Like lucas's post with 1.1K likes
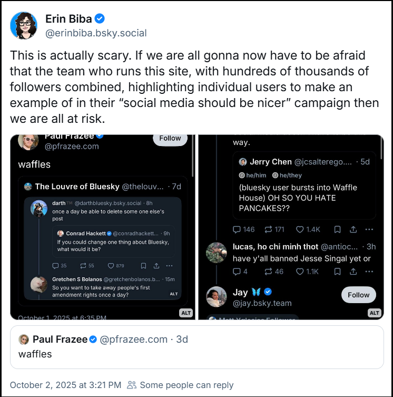The height and width of the screenshot is (397, 393). point(300,272)
